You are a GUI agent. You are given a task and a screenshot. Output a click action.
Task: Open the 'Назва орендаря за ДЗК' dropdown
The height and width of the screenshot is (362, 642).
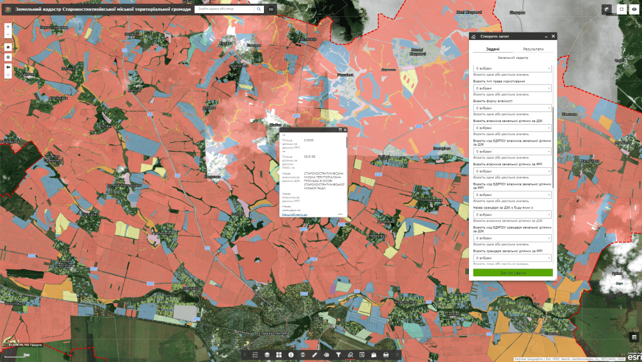[x=512, y=215]
